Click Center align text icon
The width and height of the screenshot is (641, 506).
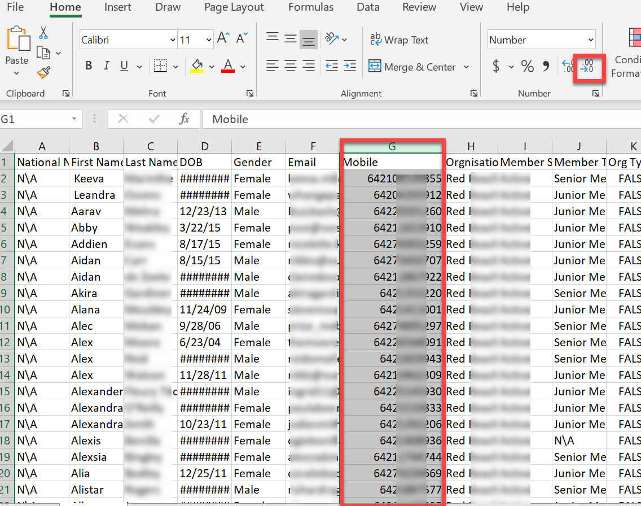click(x=291, y=67)
